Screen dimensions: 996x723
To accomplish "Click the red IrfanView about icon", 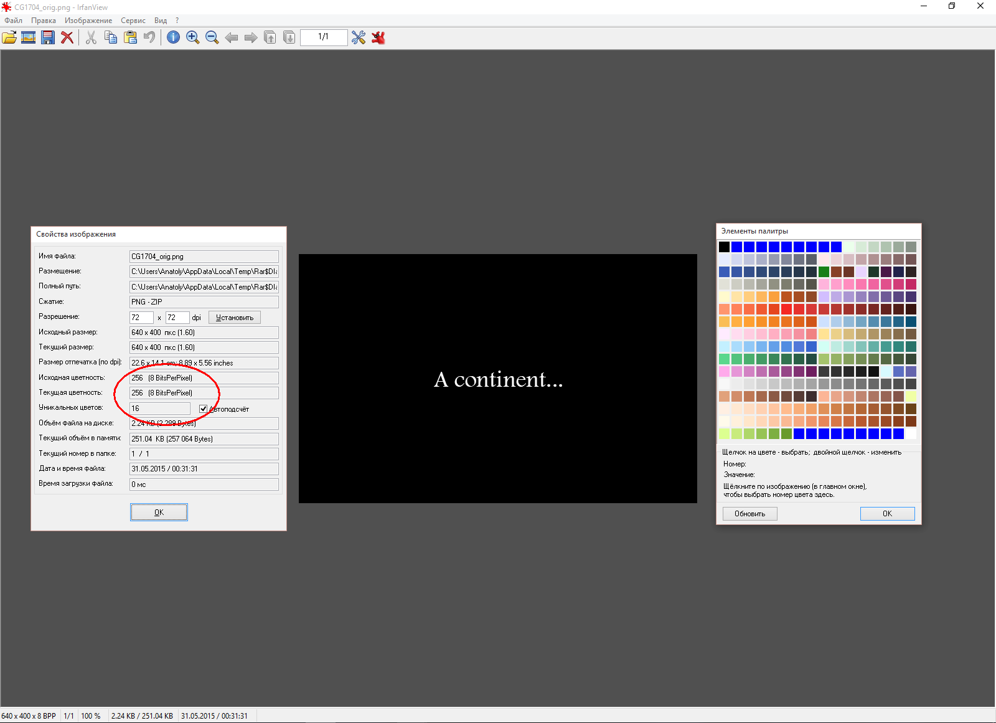I will (x=378, y=37).
